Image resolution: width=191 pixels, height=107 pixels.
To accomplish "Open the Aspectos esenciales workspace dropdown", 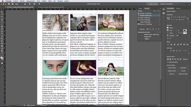I will [167, 4].
